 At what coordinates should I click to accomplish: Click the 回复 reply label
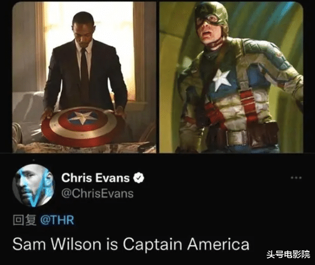click(25, 220)
